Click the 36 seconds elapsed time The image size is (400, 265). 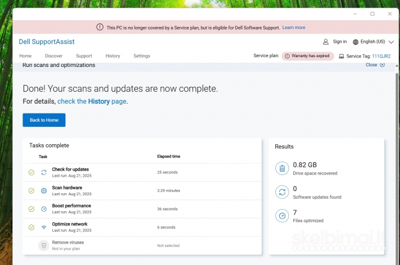point(168,209)
